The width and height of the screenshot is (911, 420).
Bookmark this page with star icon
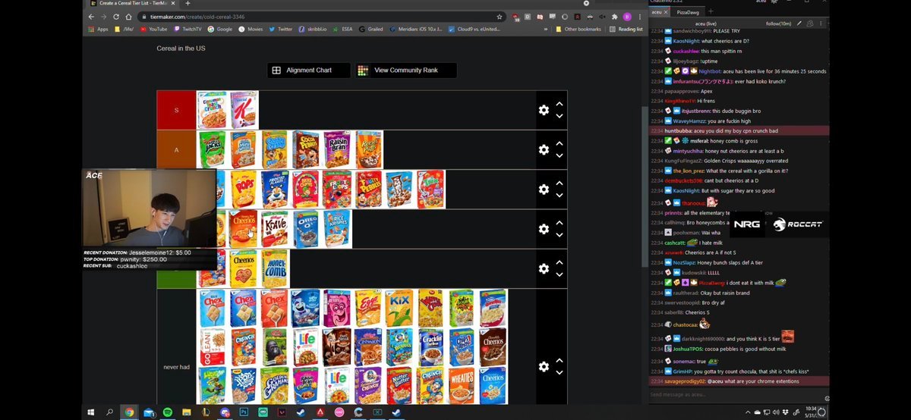499,17
